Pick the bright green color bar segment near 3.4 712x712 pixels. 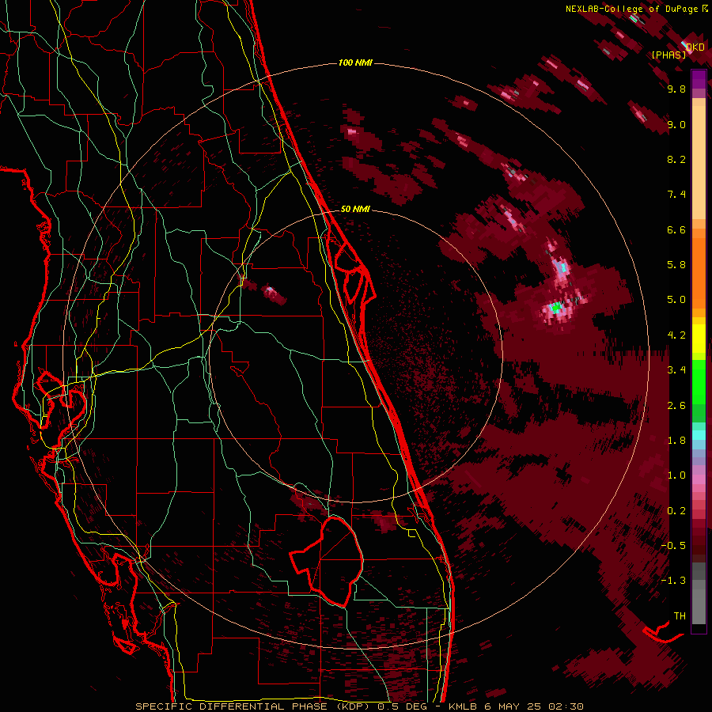[x=699, y=382]
